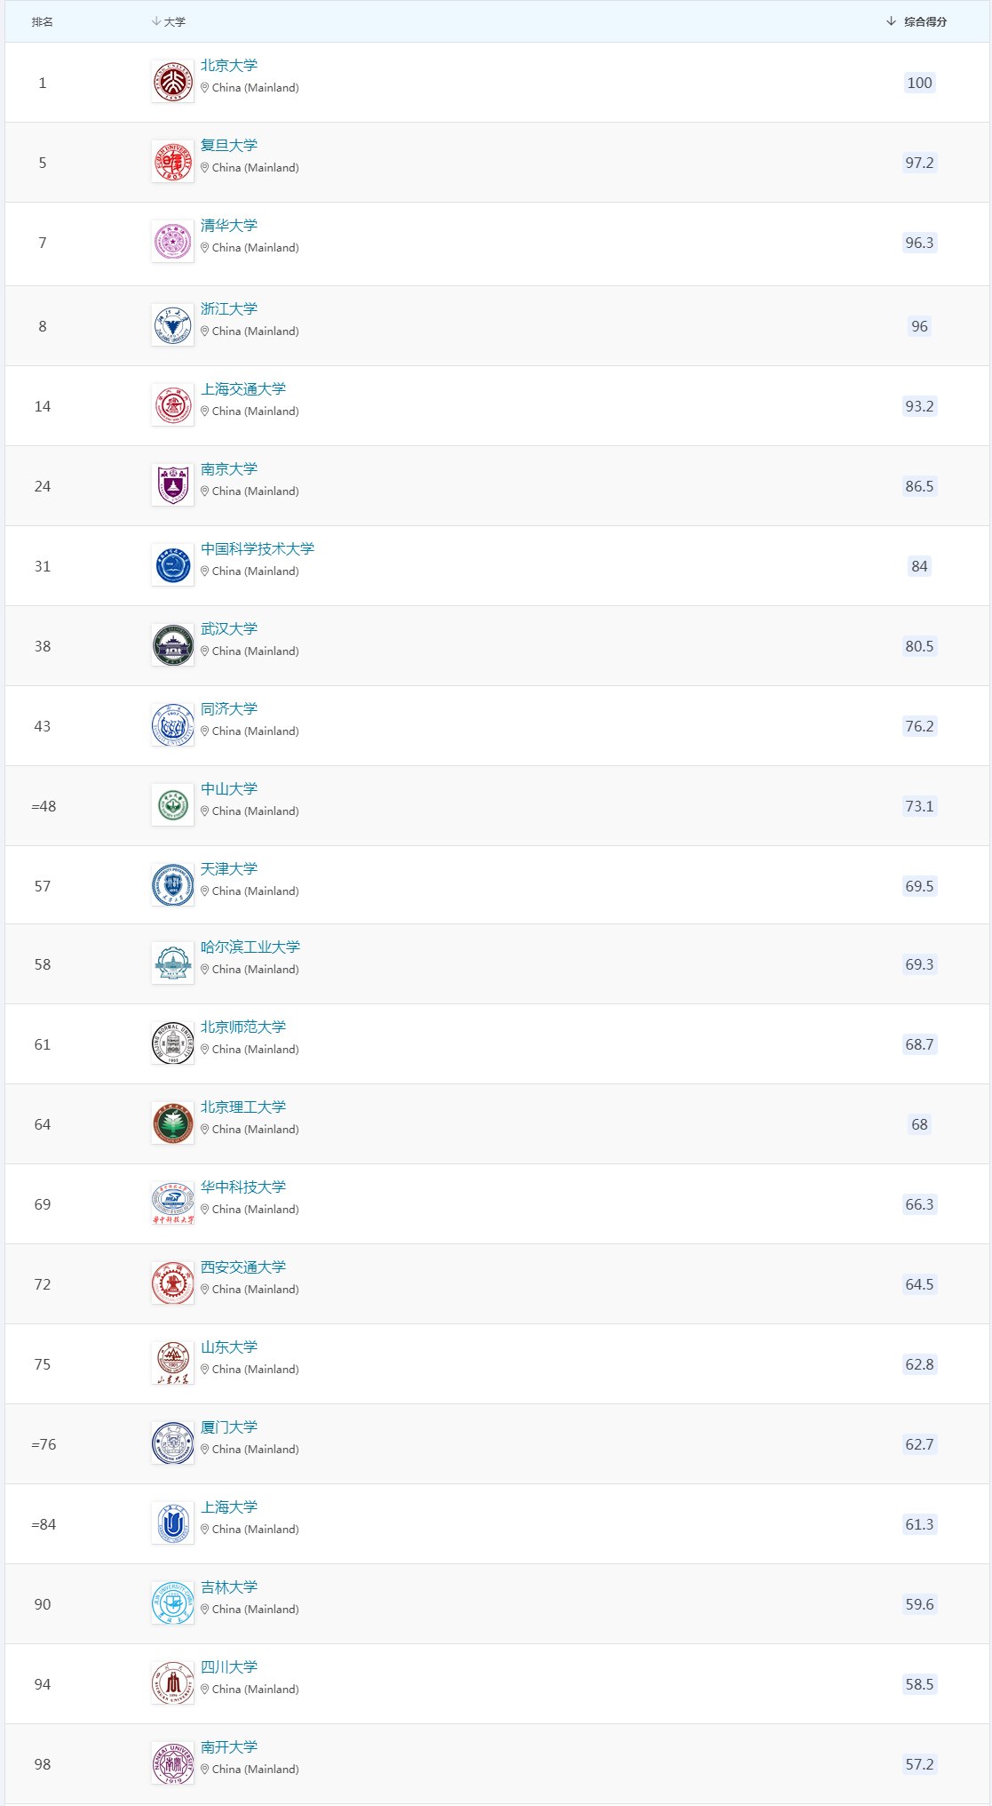The height and width of the screenshot is (1806, 992).
Task: Open the 西安交通大学 link
Action: 243,1267
